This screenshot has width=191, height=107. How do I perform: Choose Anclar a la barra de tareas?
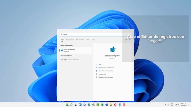[x=106, y=77]
